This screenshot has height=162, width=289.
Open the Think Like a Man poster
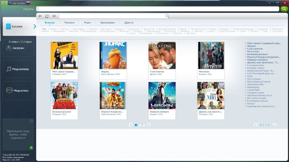pos(211,95)
